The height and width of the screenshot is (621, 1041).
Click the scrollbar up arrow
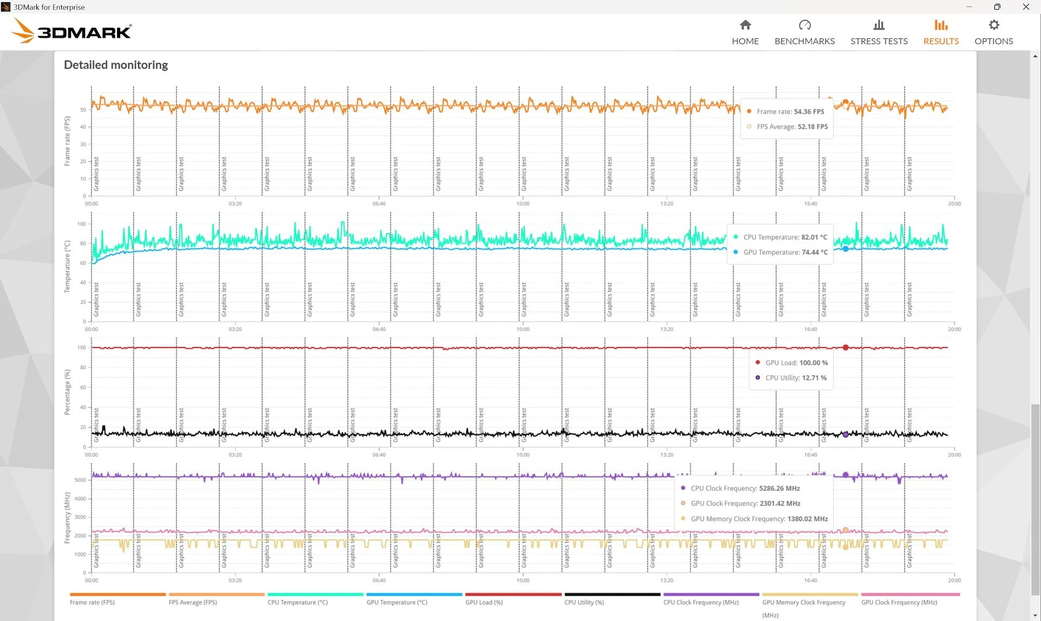(x=1036, y=56)
